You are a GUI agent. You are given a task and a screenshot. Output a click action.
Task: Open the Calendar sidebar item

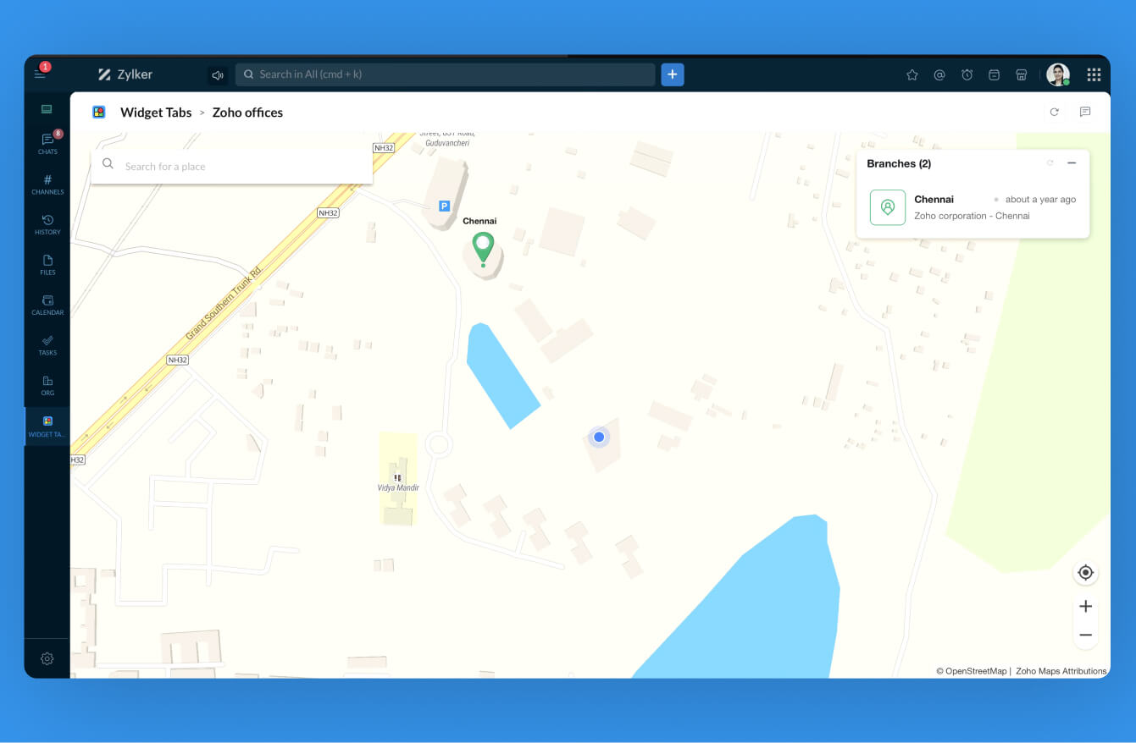(47, 305)
